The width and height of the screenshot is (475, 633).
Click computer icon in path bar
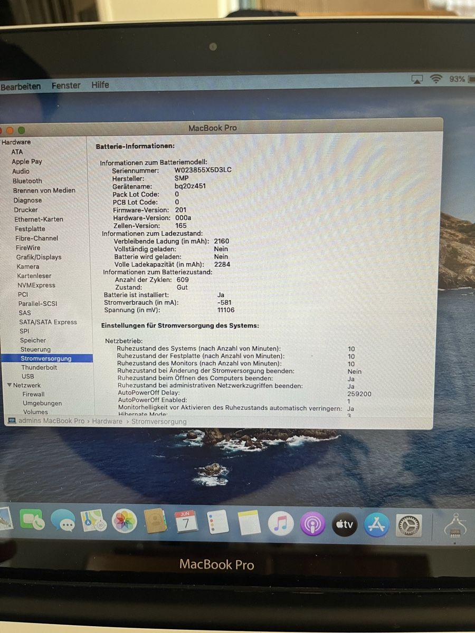12,421
